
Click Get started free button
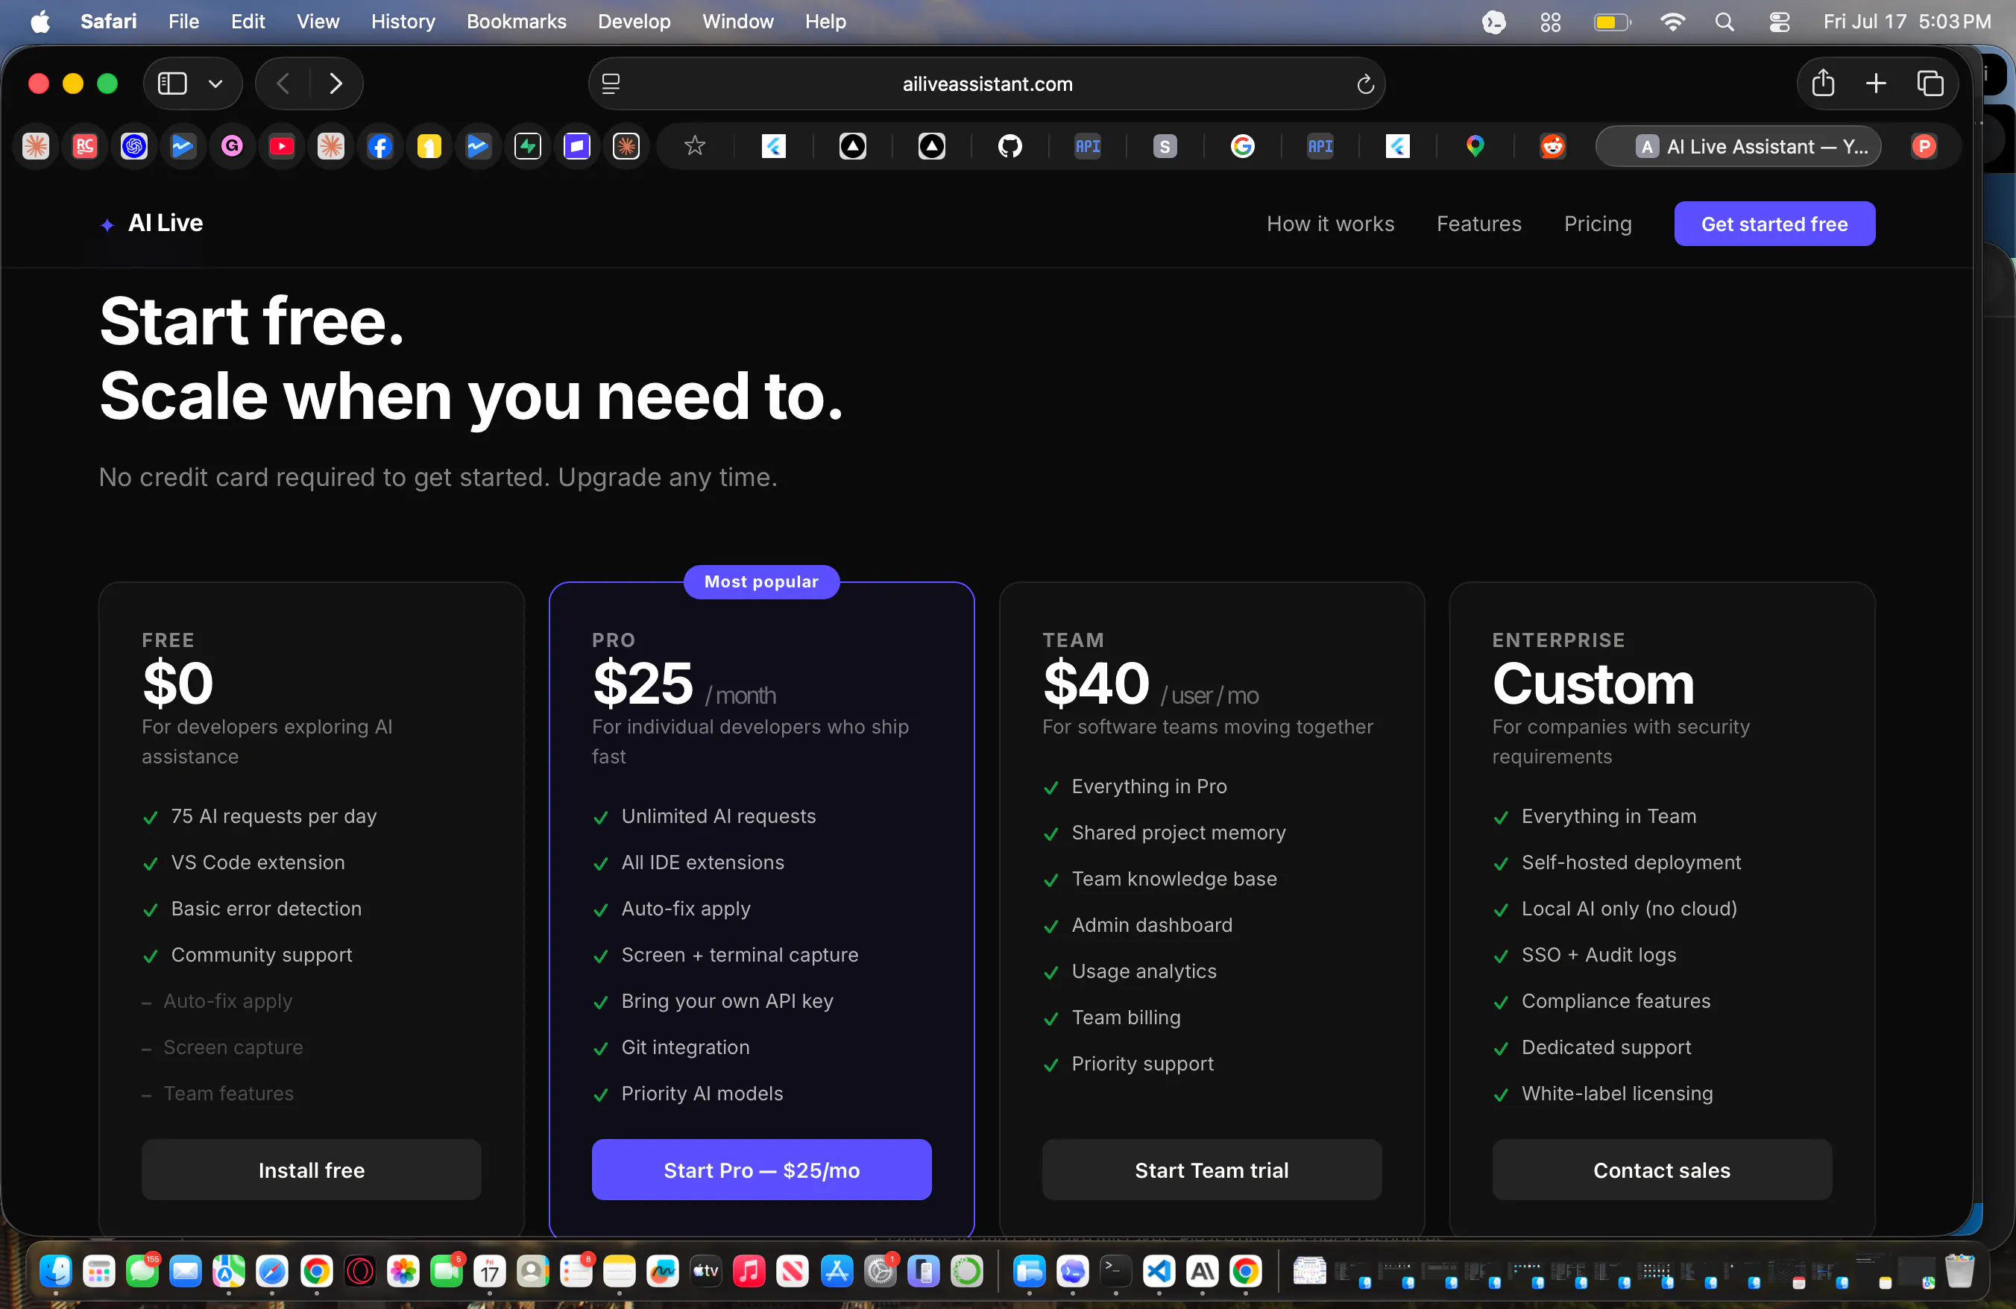coord(1774,224)
